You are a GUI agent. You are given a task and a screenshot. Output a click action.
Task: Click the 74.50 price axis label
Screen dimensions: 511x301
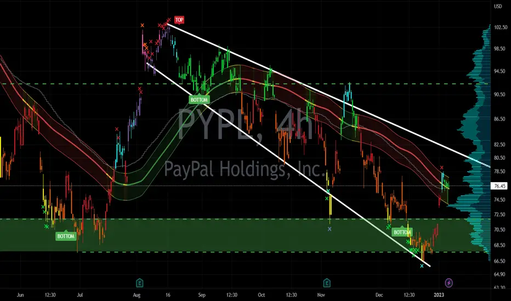pos(500,200)
